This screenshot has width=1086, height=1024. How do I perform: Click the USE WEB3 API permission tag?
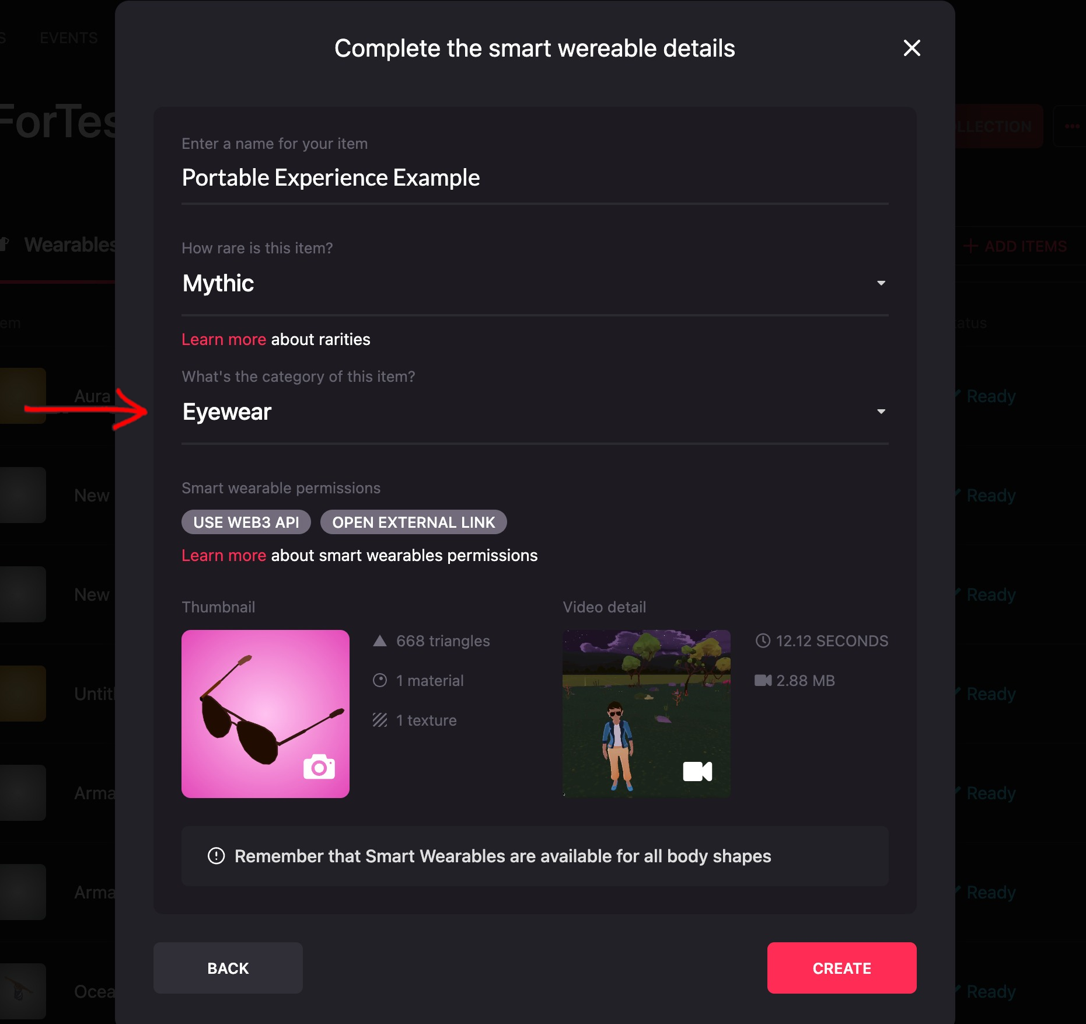click(246, 522)
